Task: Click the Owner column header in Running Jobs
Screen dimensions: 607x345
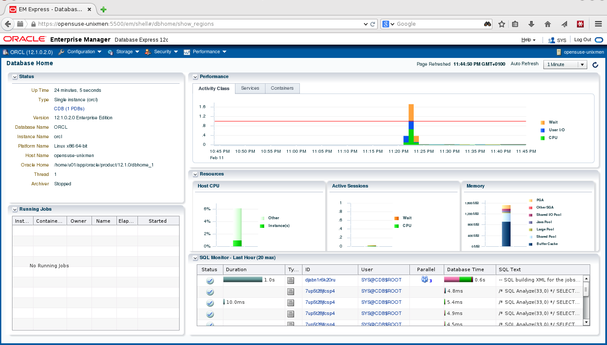Action: [79, 221]
